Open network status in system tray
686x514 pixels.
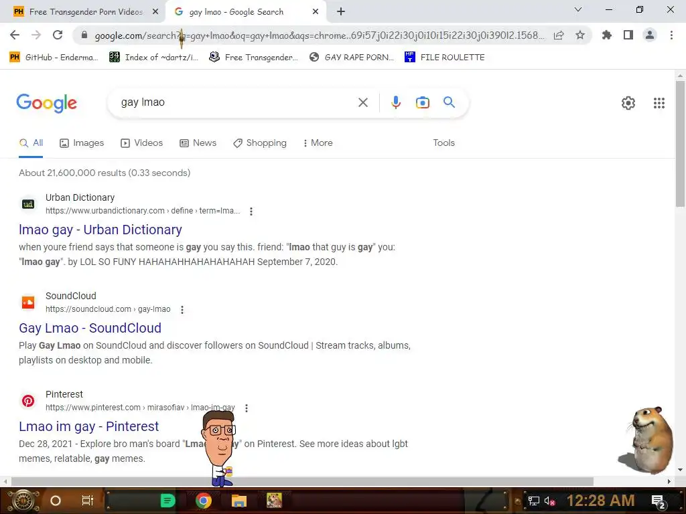(x=534, y=501)
